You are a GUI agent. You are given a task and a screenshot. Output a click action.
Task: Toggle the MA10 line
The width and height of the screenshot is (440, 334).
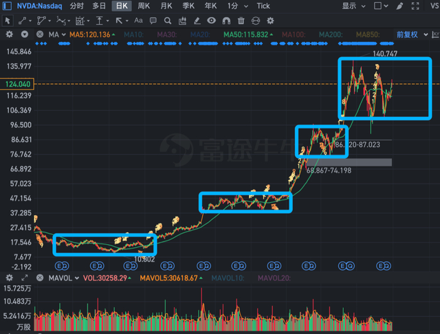134,35
